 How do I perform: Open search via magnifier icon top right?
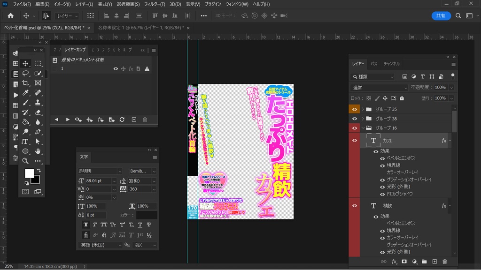458,15
